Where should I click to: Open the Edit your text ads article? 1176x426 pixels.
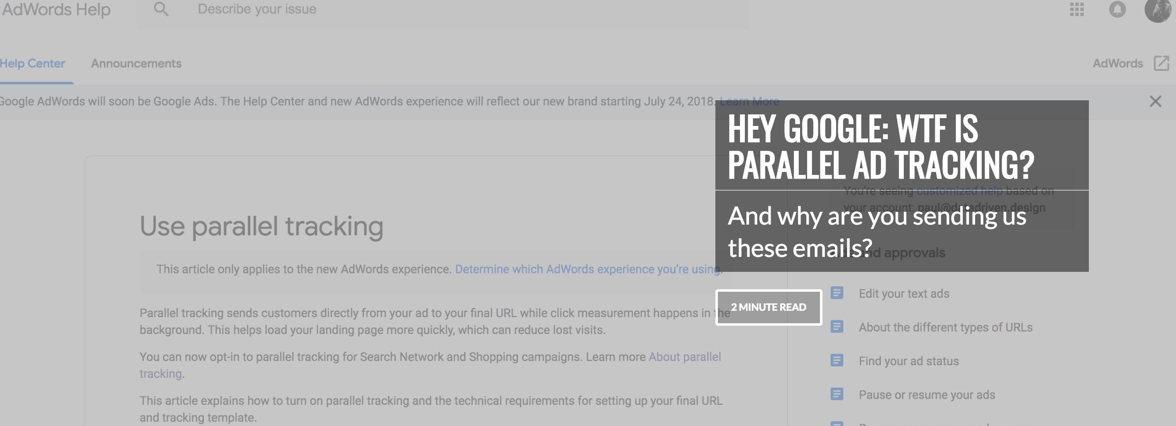coord(904,293)
